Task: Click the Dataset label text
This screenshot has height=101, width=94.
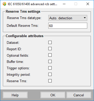Action: point(13,43)
